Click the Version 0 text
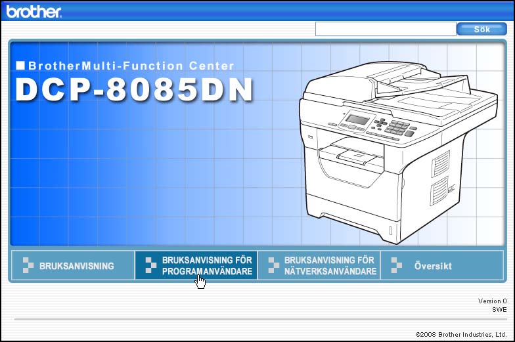 click(492, 301)
